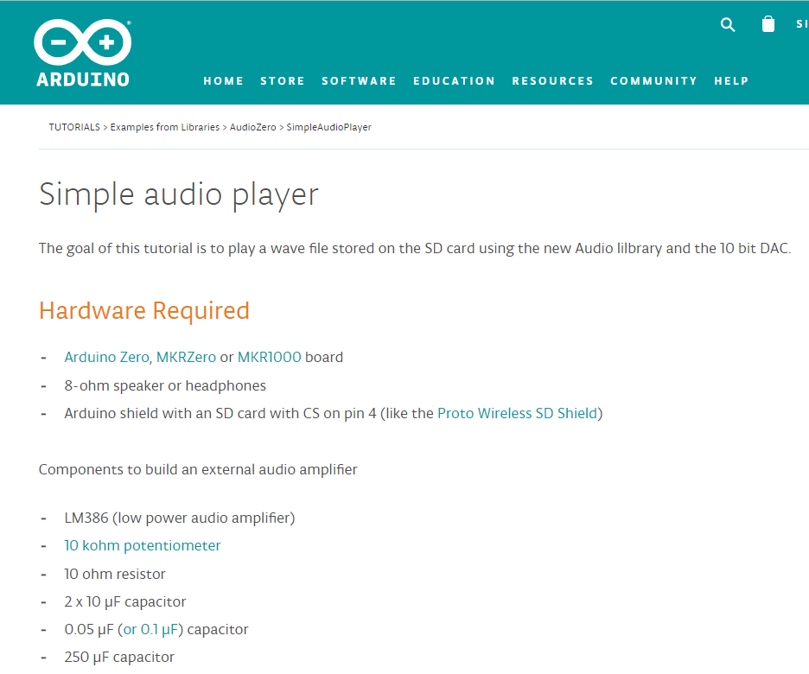
Task: Open the MKRZero link
Action: pos(186,358)
